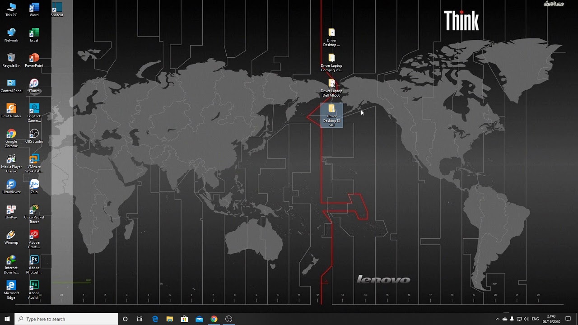This screenshot has height=325, width=578.
Task: Open the volume control tray icon
Action: click(526, 319)
